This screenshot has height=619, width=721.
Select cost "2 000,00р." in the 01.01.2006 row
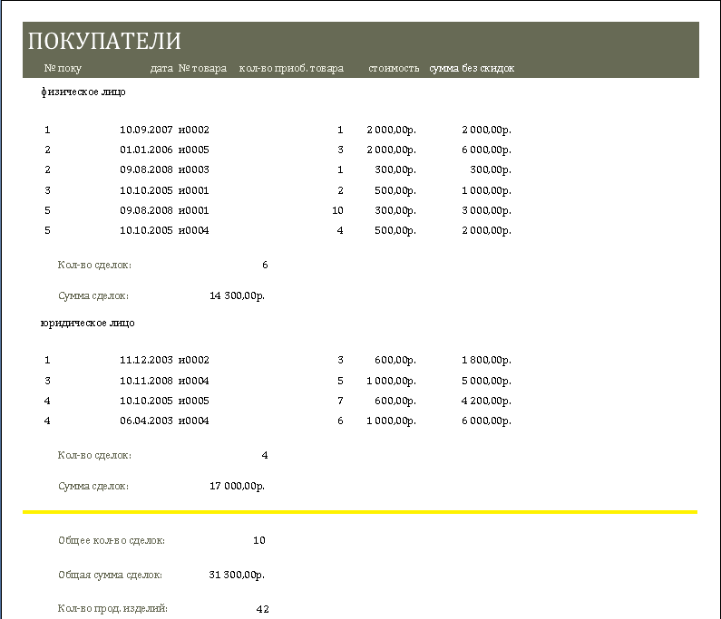(x=391, y=150)
